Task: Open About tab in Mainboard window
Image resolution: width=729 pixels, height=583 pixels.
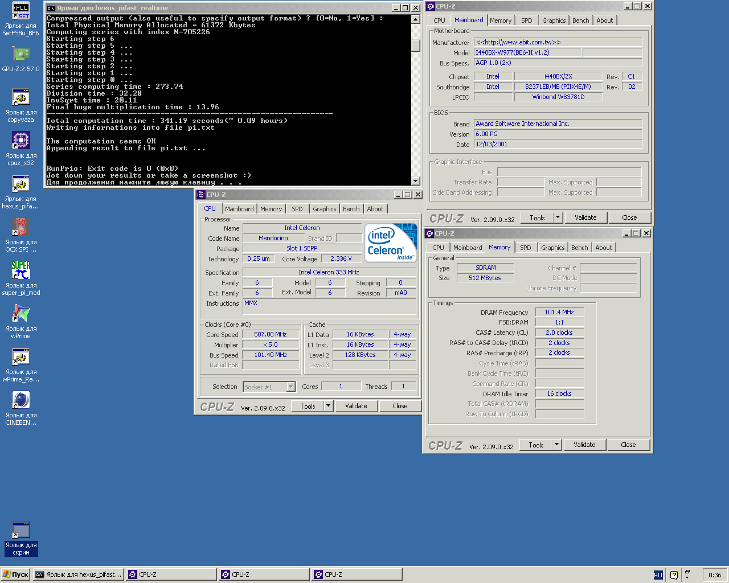Action: 605,20
